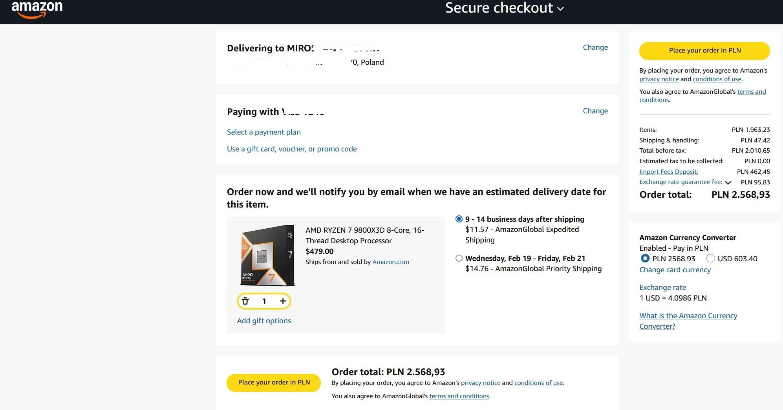Use a gift card, voucher, or promo code

coord(292,149)
